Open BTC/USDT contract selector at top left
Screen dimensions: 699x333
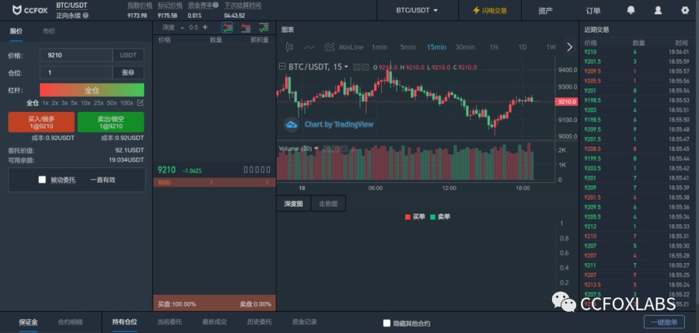click(72, 5)
